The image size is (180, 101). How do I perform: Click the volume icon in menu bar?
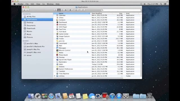click(145, 4)
